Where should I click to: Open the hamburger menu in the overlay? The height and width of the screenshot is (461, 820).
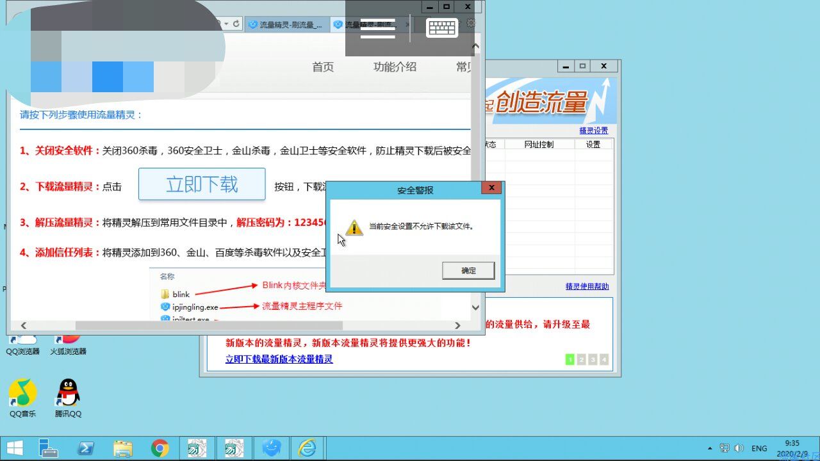point(378,28)
